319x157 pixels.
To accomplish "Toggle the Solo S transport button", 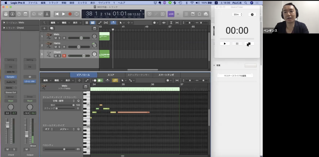I will click(162, 14).
